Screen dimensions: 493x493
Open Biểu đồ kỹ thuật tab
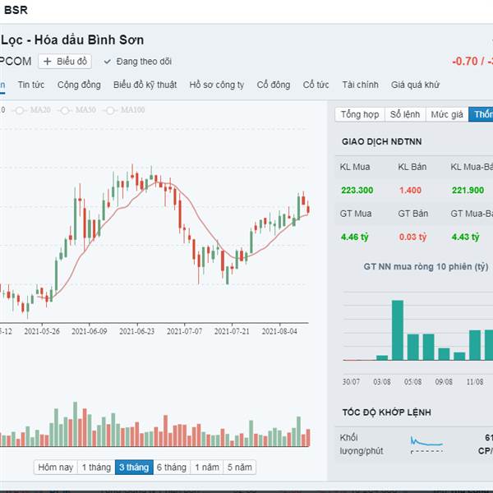point(145,85)
